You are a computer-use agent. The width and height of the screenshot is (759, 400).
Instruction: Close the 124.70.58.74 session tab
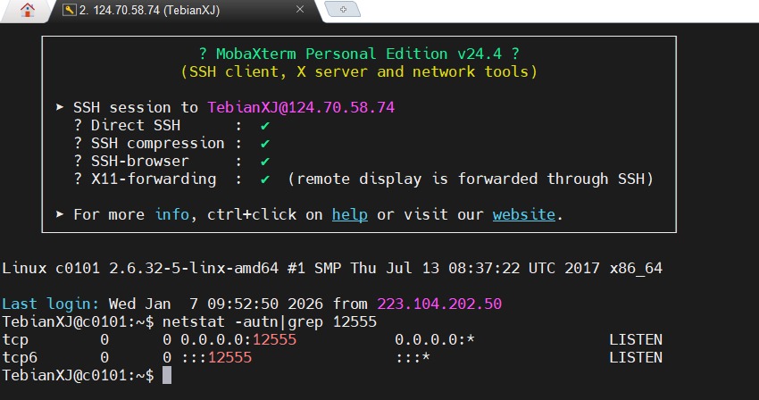coord(300,11)
